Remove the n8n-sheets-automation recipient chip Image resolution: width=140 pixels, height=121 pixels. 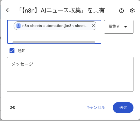click(93, 26)
